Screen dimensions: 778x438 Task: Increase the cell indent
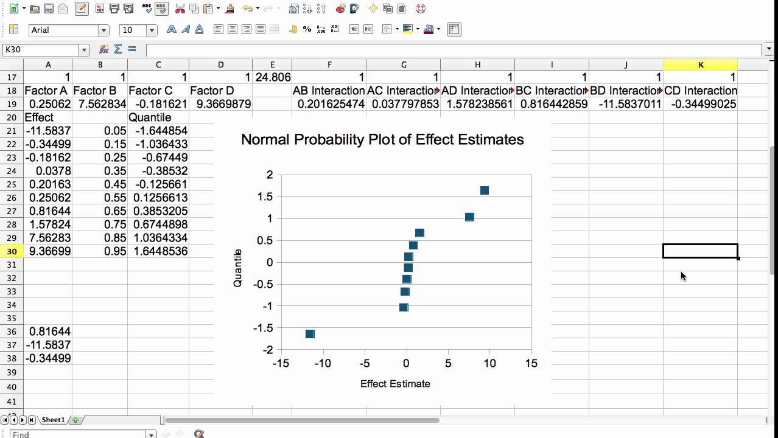368,29
